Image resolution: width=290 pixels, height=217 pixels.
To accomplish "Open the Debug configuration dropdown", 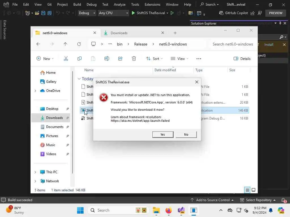I will 87,13.
